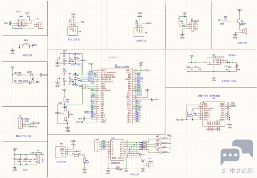Click the H12 header left of ULN2003
Image resolution: width=257 pixels, height=178 pixels.
tap(97, 146)
